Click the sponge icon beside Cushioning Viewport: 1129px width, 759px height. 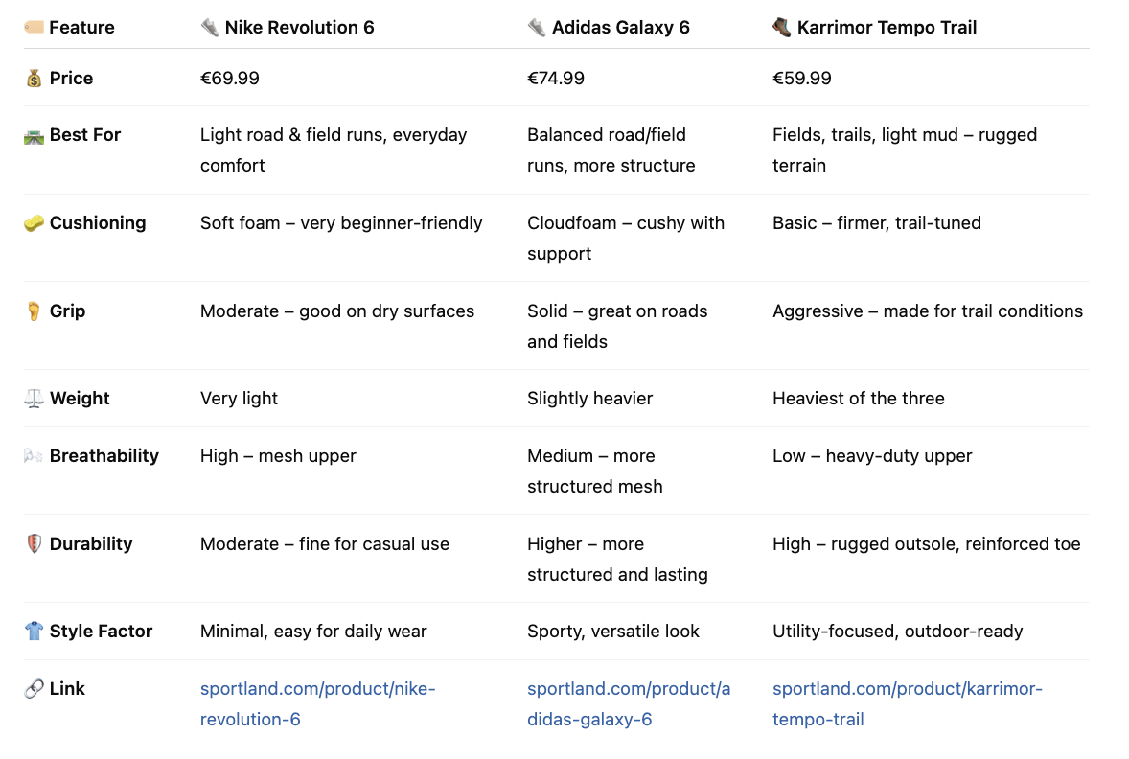tap(34, 223)
